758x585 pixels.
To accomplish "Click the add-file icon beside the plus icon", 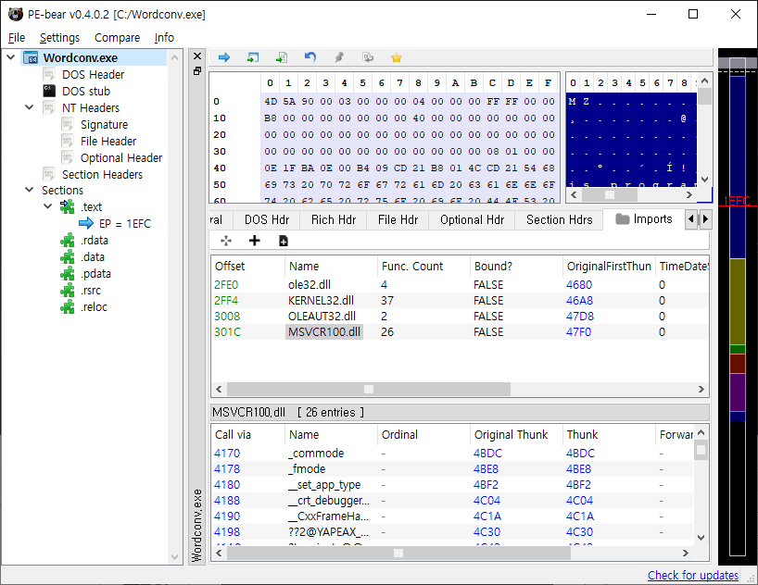I will pyautogui.click(x=284, y=241).
